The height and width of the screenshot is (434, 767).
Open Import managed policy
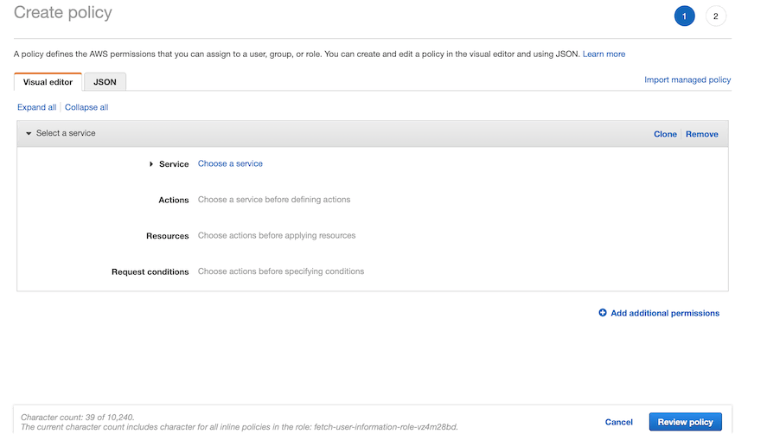pyautogui.click(x=687, y=80)
